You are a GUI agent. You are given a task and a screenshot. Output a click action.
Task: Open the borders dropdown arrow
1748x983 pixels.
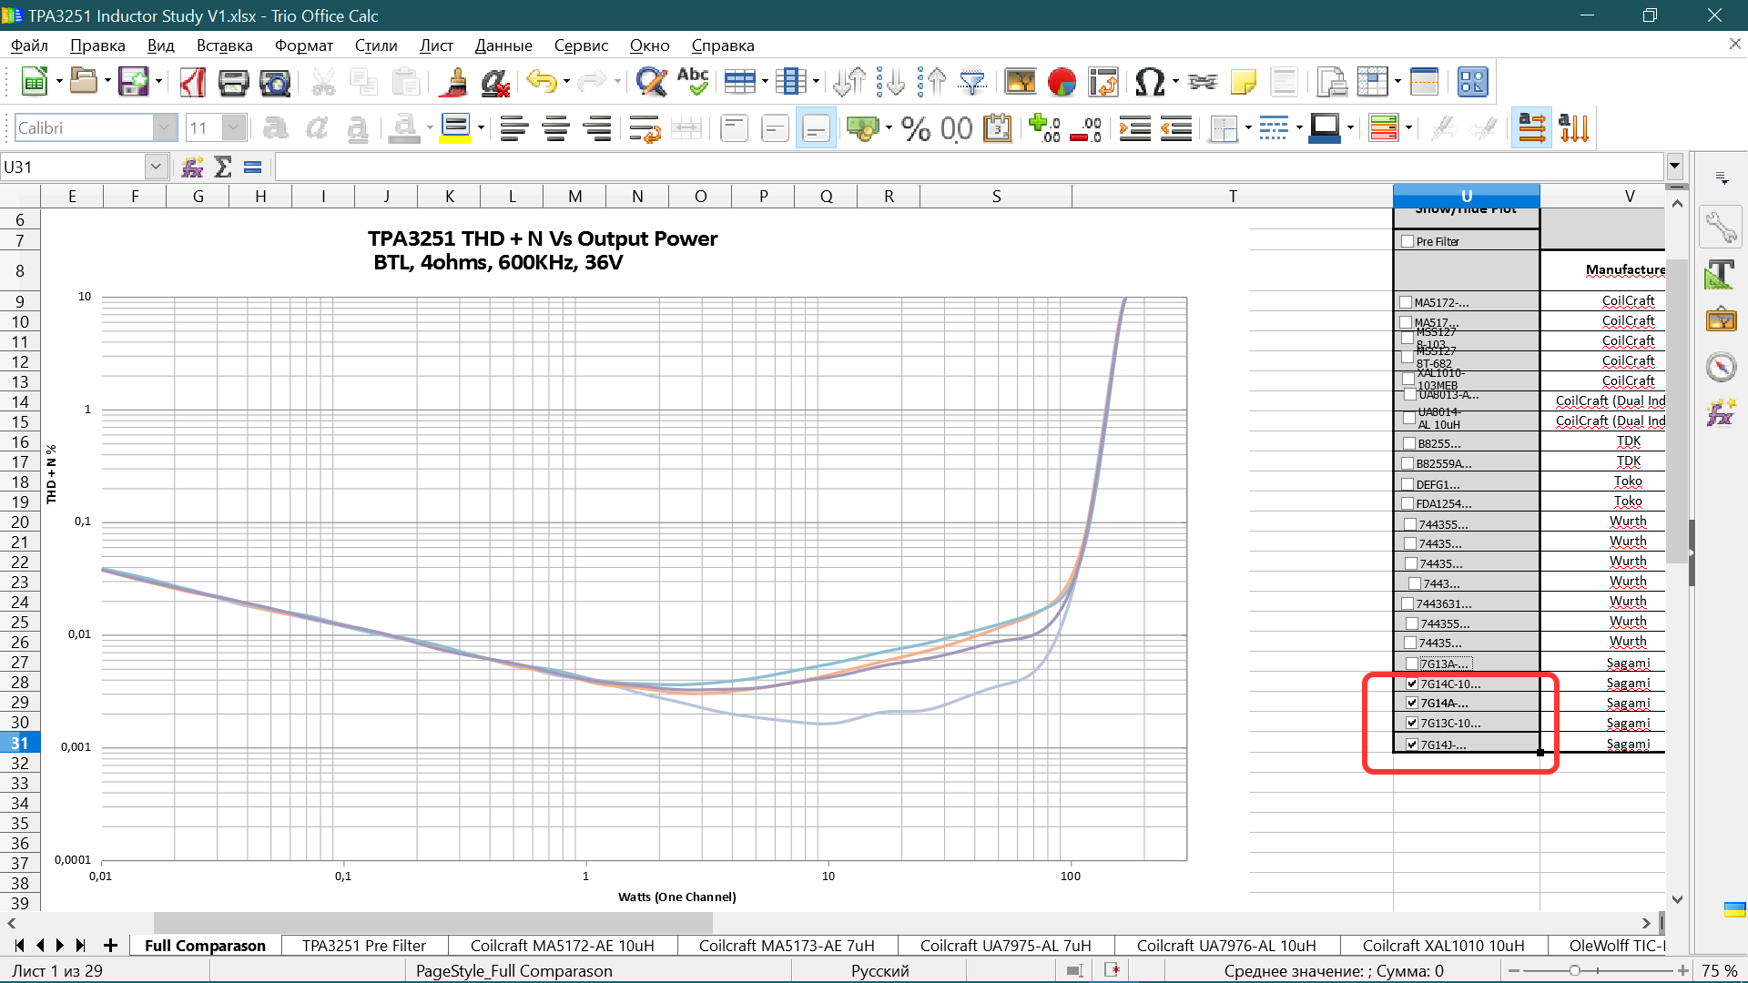click(1248, 128)
